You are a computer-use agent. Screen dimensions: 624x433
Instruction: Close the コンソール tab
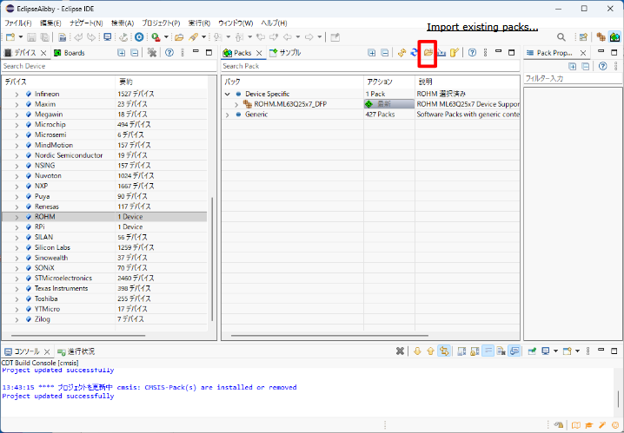[x=47, y=351]
